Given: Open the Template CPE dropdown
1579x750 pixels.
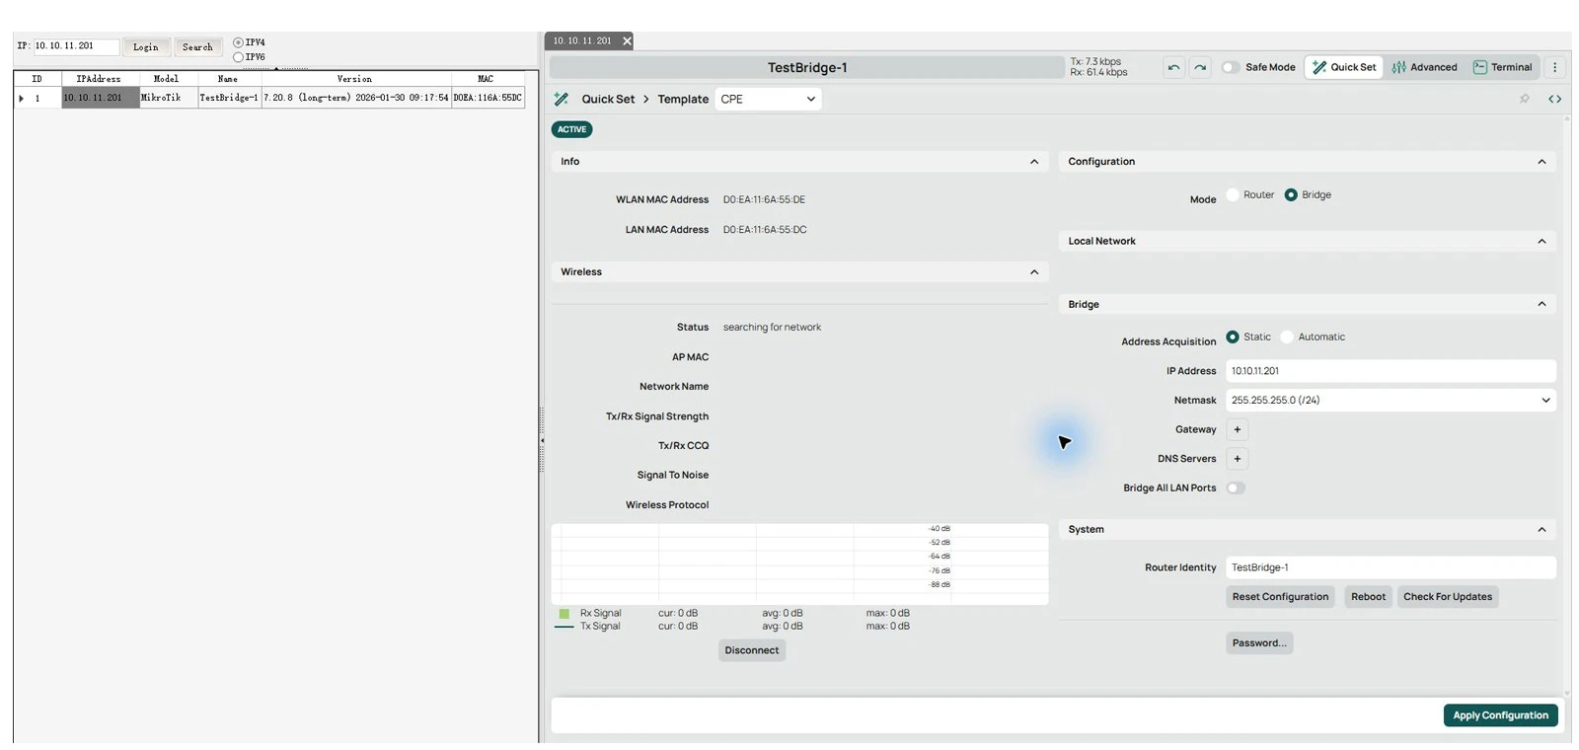Looking at the screenshot, I should (x=768, y=99).
